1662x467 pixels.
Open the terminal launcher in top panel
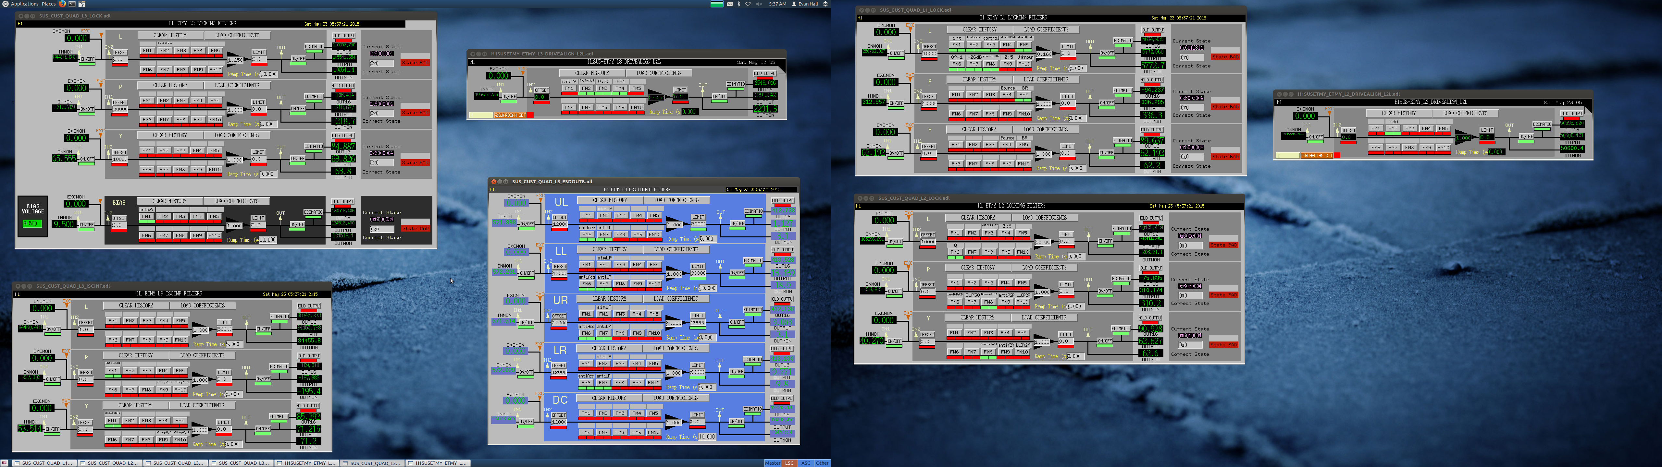pos(72,4)
